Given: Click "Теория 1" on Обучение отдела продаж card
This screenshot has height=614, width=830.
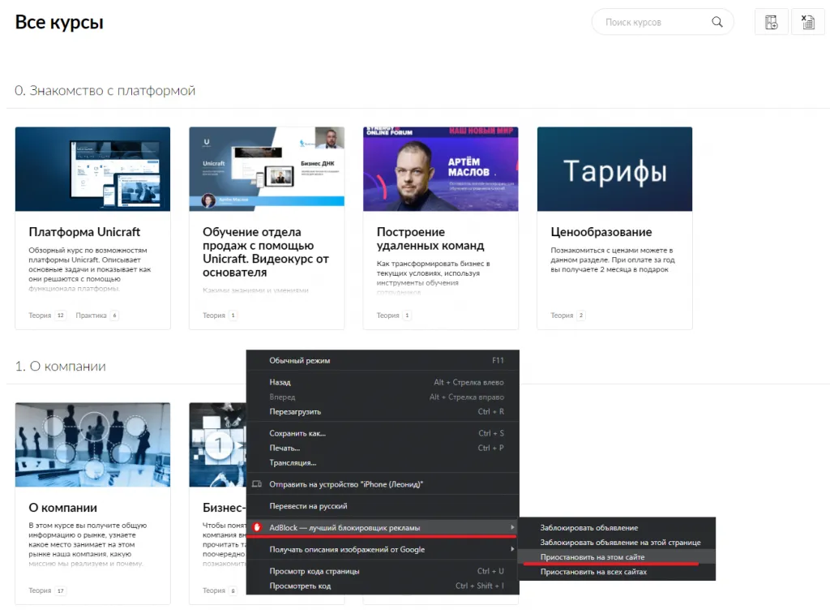Looking at the screenshot, I should 220,316.
